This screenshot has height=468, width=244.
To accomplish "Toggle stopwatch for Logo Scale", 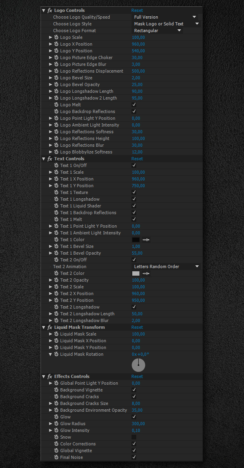I will point(56,37).
